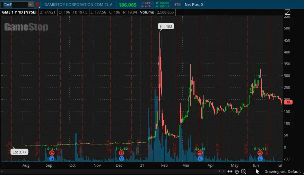The height and width of the screenshot is (175, 304).
Task: Click the bid/ask B: 186.00 quote
Action: tap(163, 3)
